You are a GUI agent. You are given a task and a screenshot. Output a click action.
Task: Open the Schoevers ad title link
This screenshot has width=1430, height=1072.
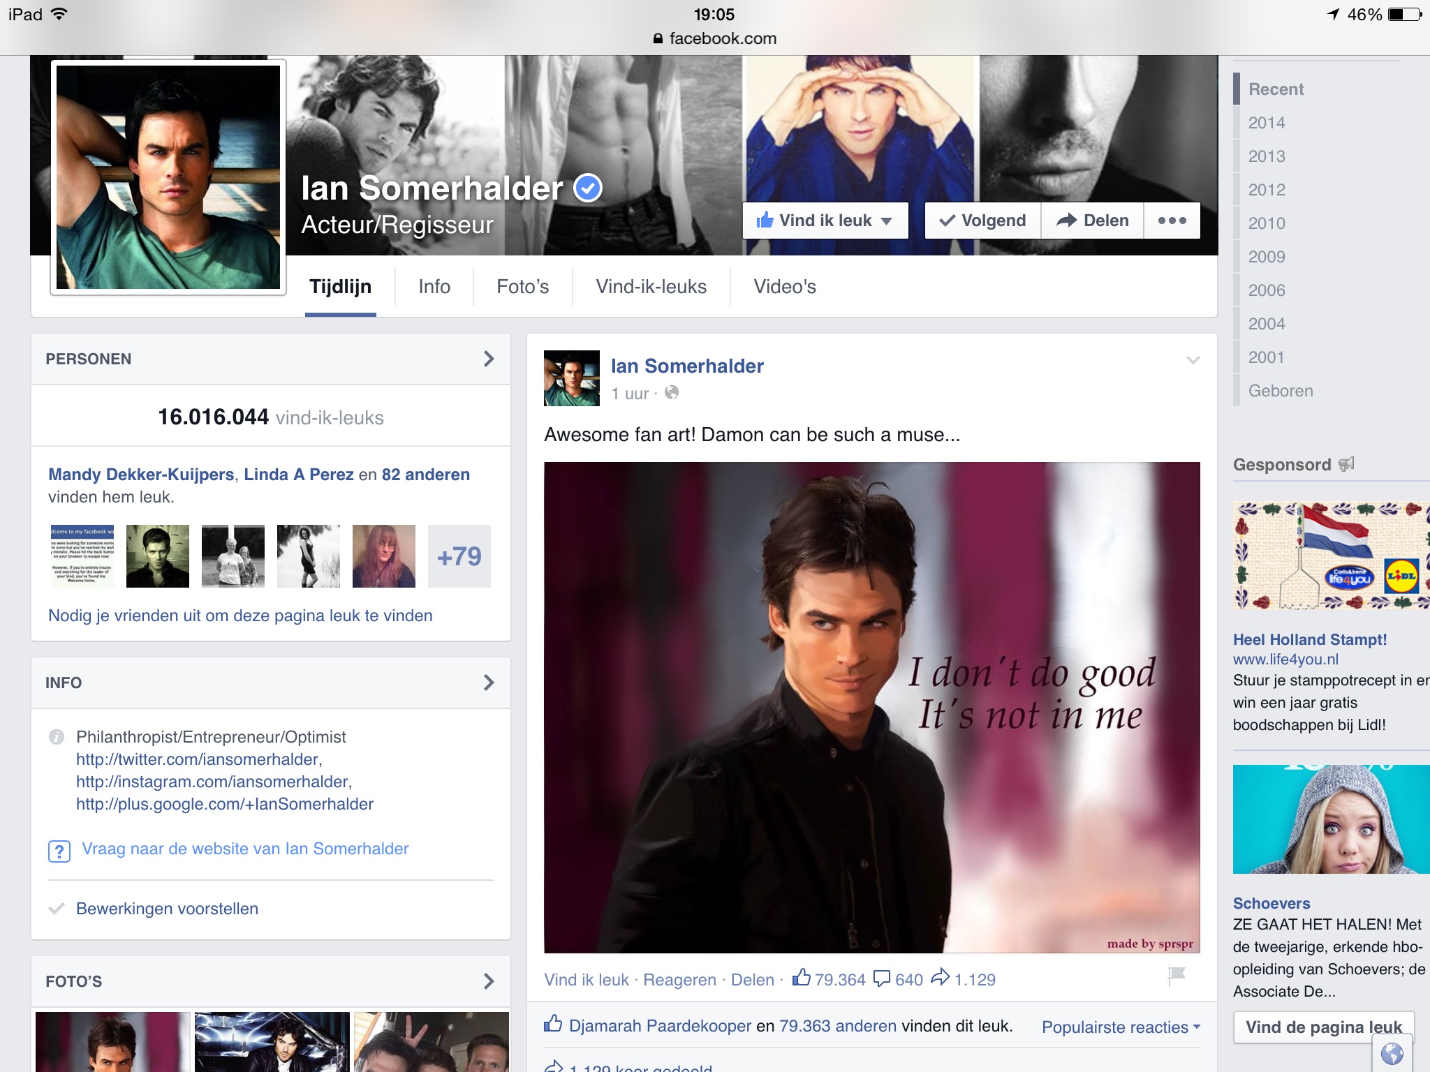click(1271, 903)
